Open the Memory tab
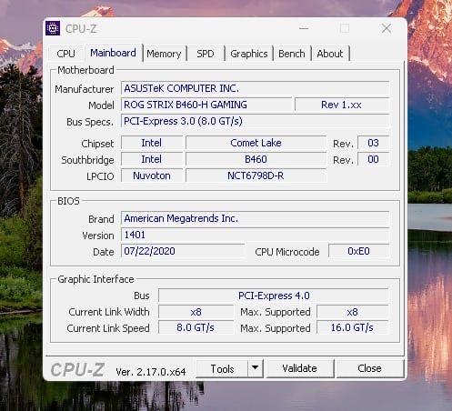The height and width of the screenshot is (411, 452). pos(164,54)
